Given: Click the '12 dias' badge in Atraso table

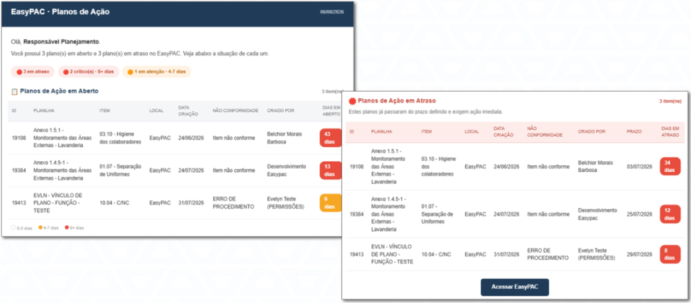Looking at the screenshot, I should click(670, 214).
